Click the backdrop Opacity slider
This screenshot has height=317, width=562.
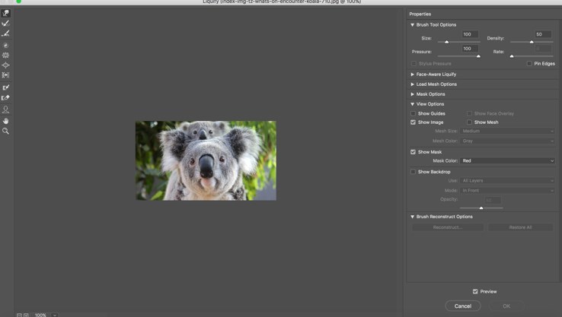[x=481, y=208]
